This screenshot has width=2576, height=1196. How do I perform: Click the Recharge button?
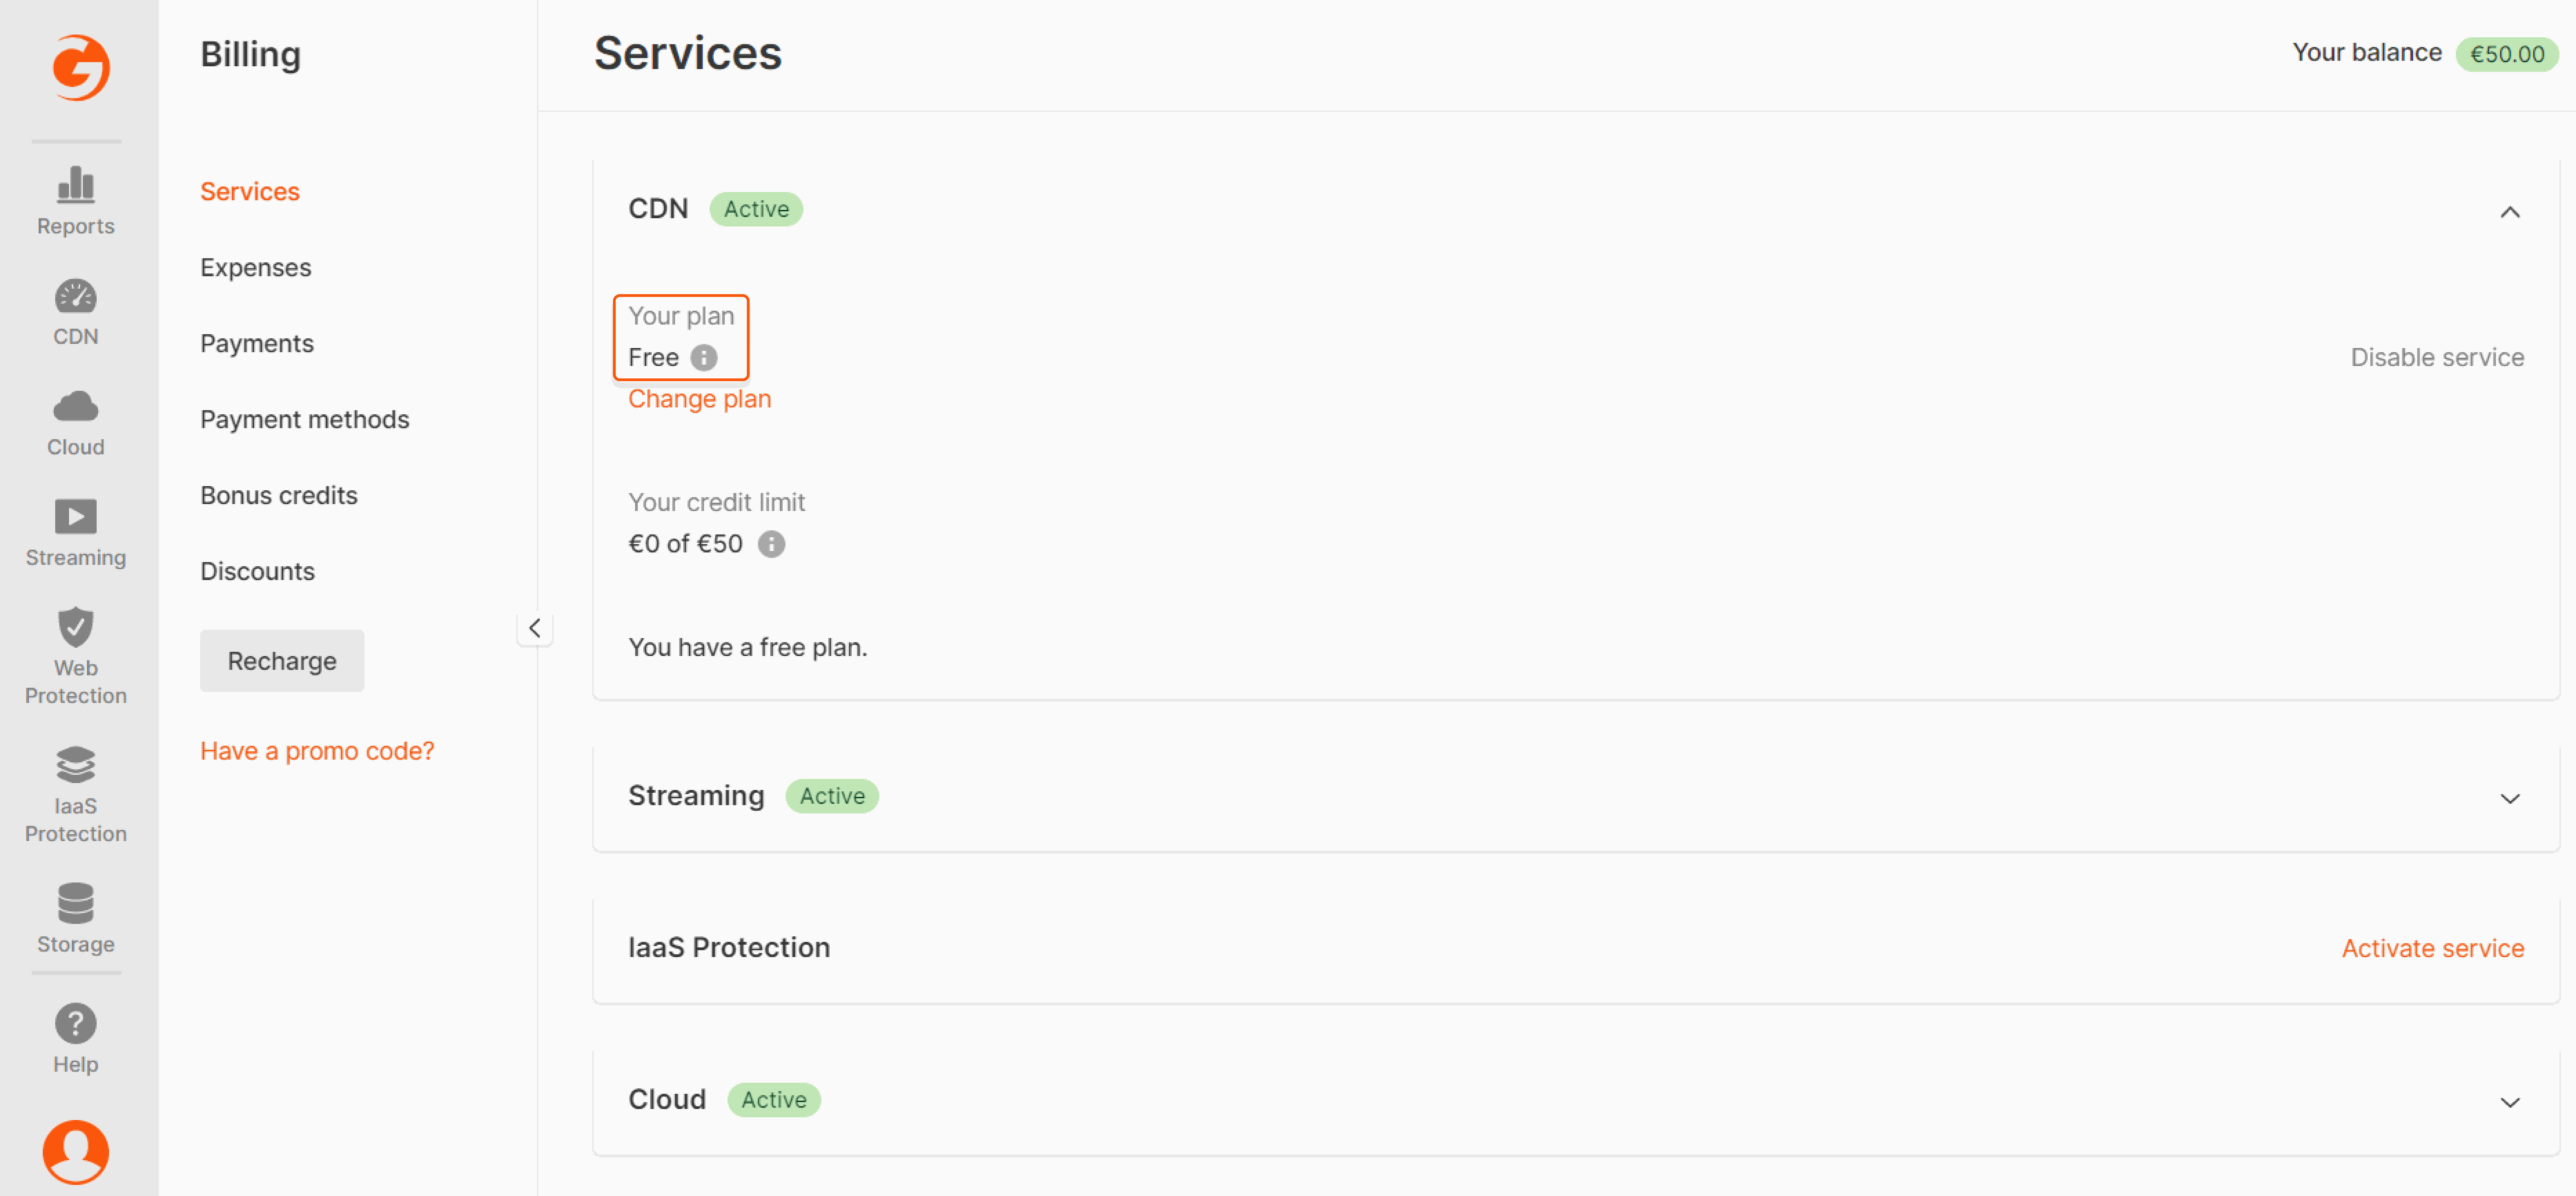[x=282, y=661]
